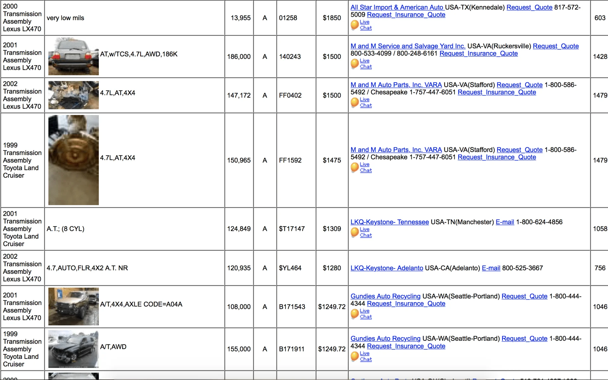Viewport: 608px width, 380px height.
Task: Select distance value 1428
Action: [600, 57]
